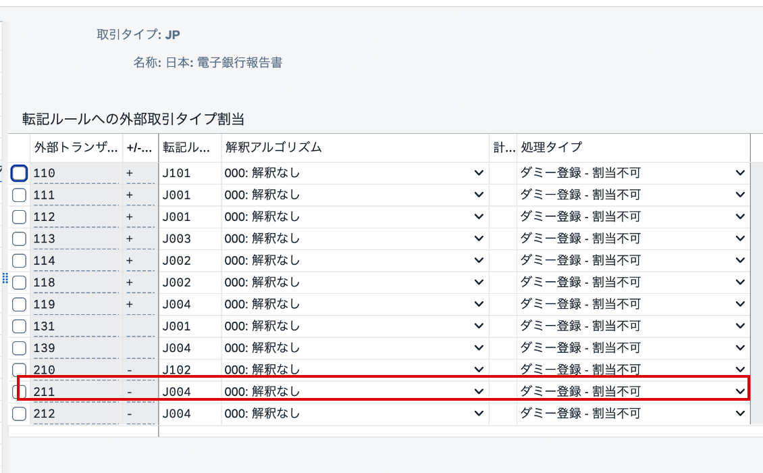Image resolution: width=763 pixels, height=473 pixels.
Task: Click posting rule field J101
Action: click(x=190, y=173)
